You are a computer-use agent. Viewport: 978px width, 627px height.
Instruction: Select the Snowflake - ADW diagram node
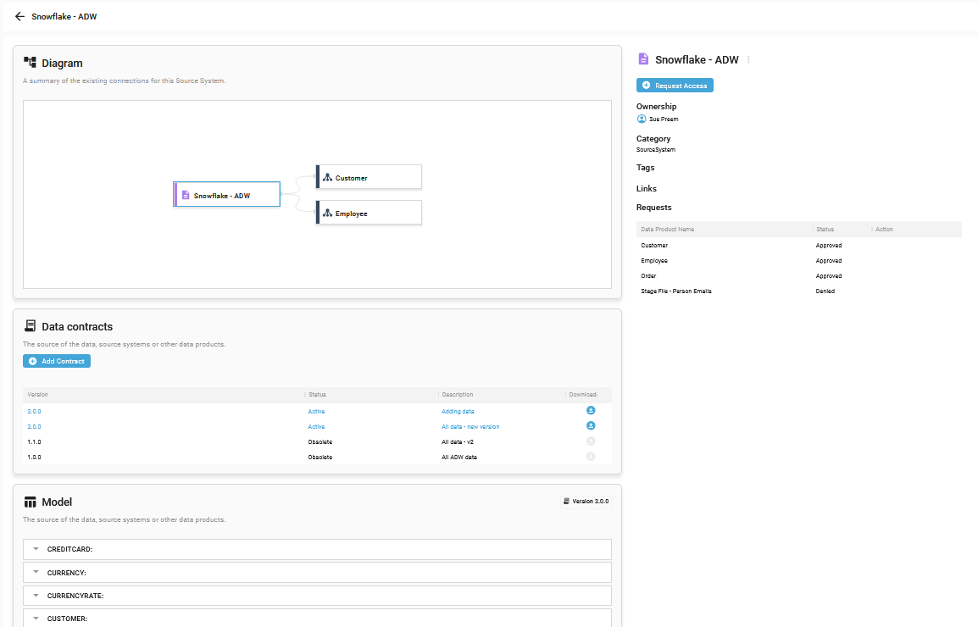click(227, 195)
